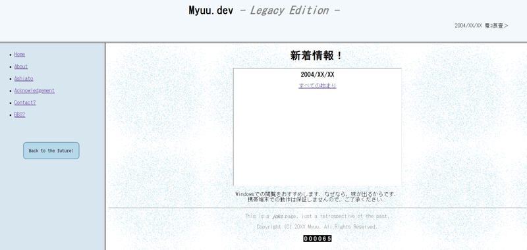The height and width of the screenshot is (250, 527).
Task: Click the 新着情報! heading
Action: pyautogui.click(x=316, y=56)
